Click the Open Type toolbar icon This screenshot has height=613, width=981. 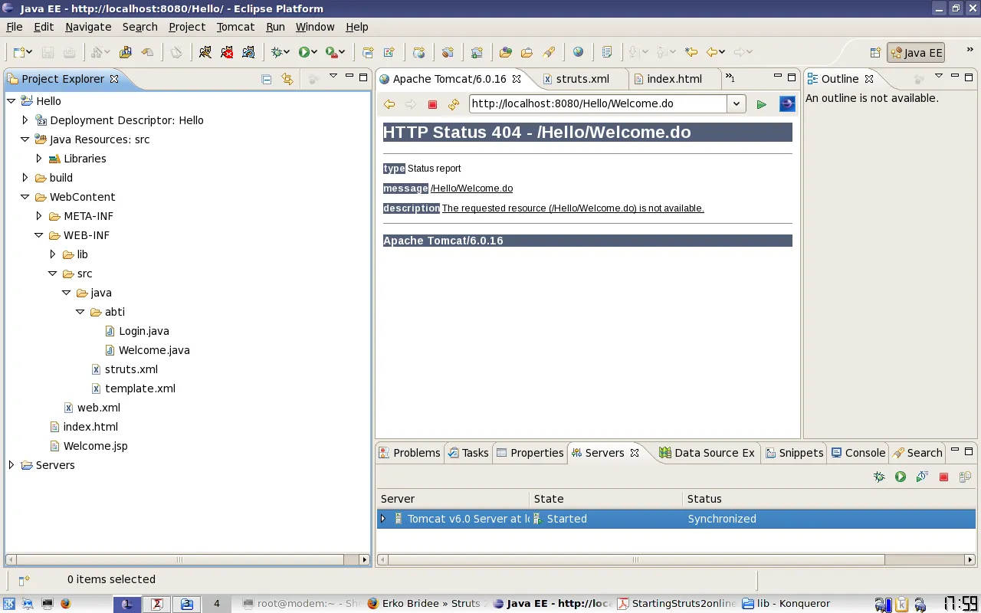click(506, 52)
